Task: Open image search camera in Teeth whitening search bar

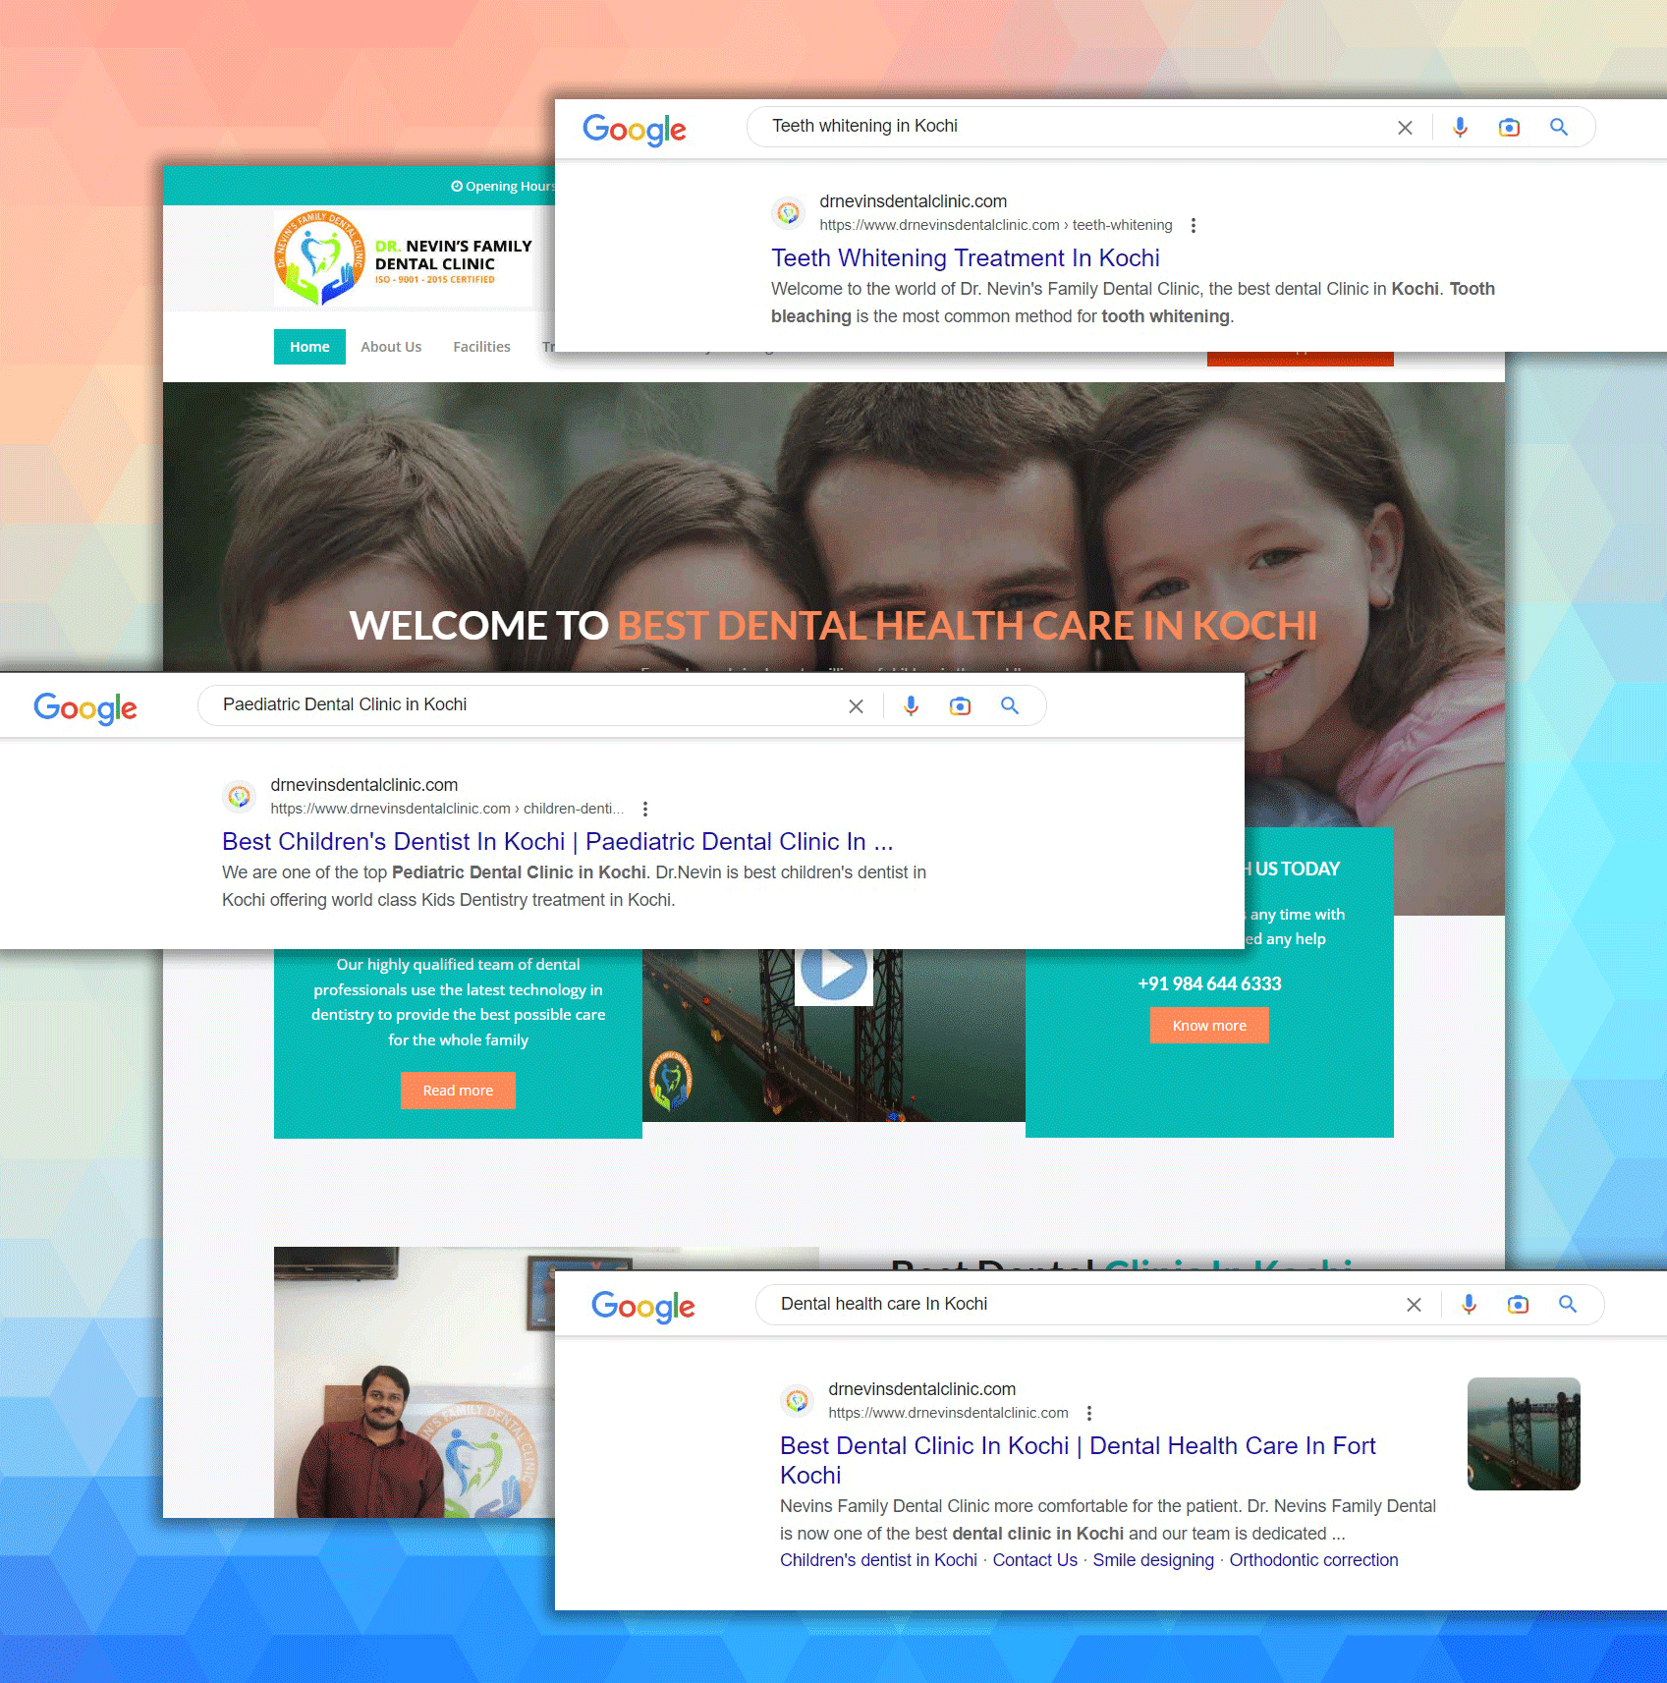Action: (1509, 128)
